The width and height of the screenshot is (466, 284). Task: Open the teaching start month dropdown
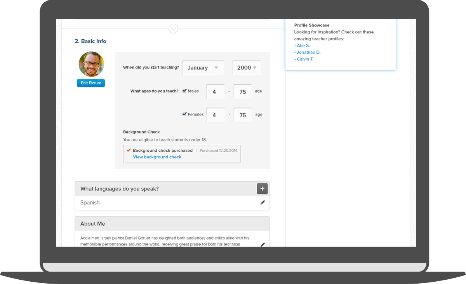point(203,68)
